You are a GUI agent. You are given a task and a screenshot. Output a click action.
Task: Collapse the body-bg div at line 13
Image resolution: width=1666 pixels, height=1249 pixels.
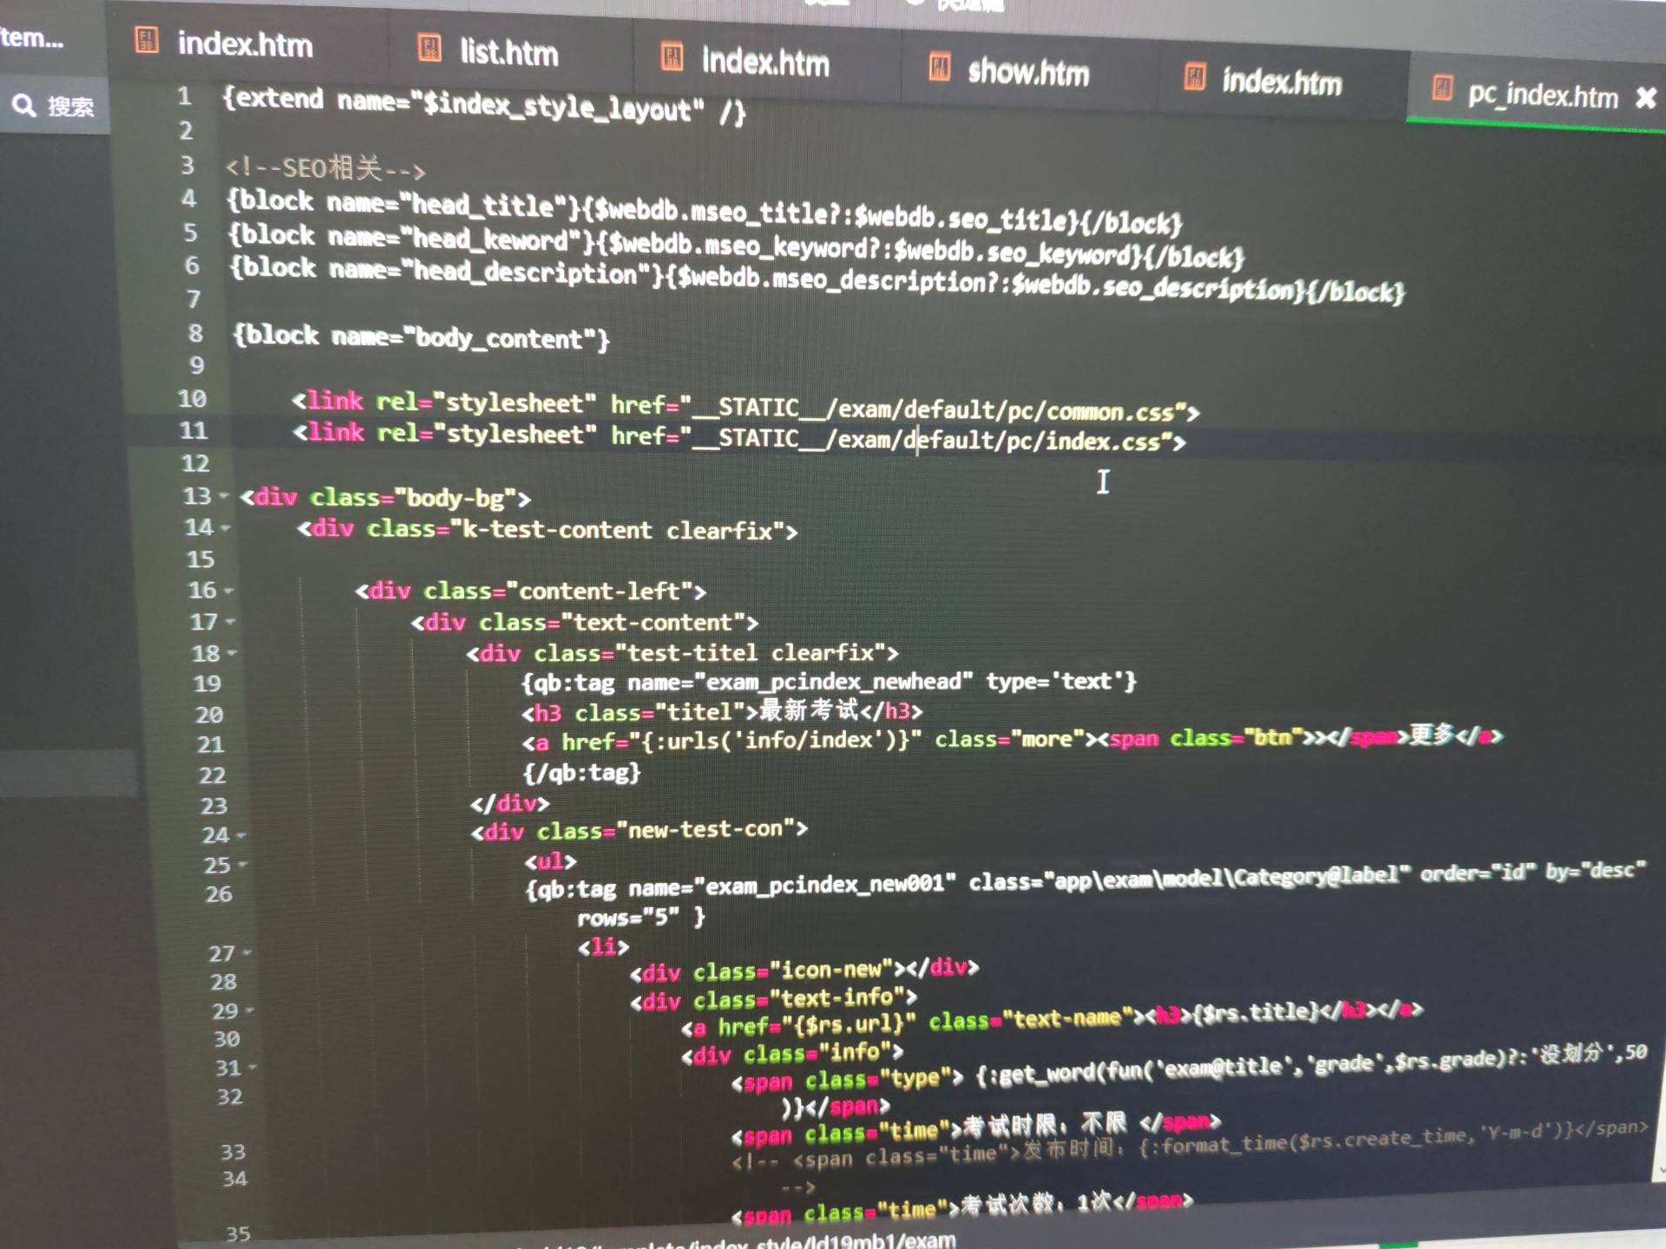tap(224, 496)
